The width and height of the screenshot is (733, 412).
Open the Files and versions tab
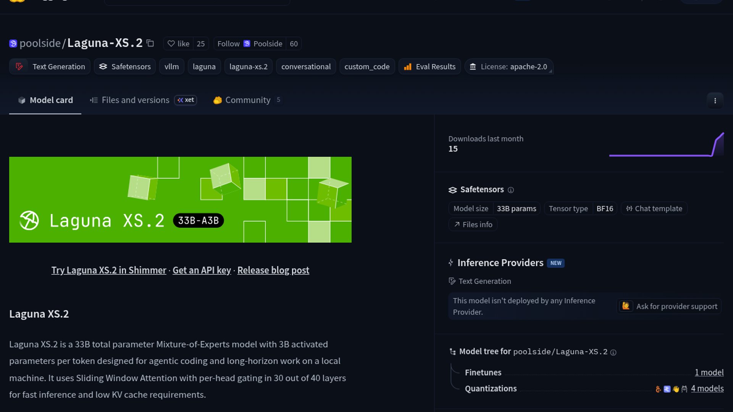[x=135, y=100]
